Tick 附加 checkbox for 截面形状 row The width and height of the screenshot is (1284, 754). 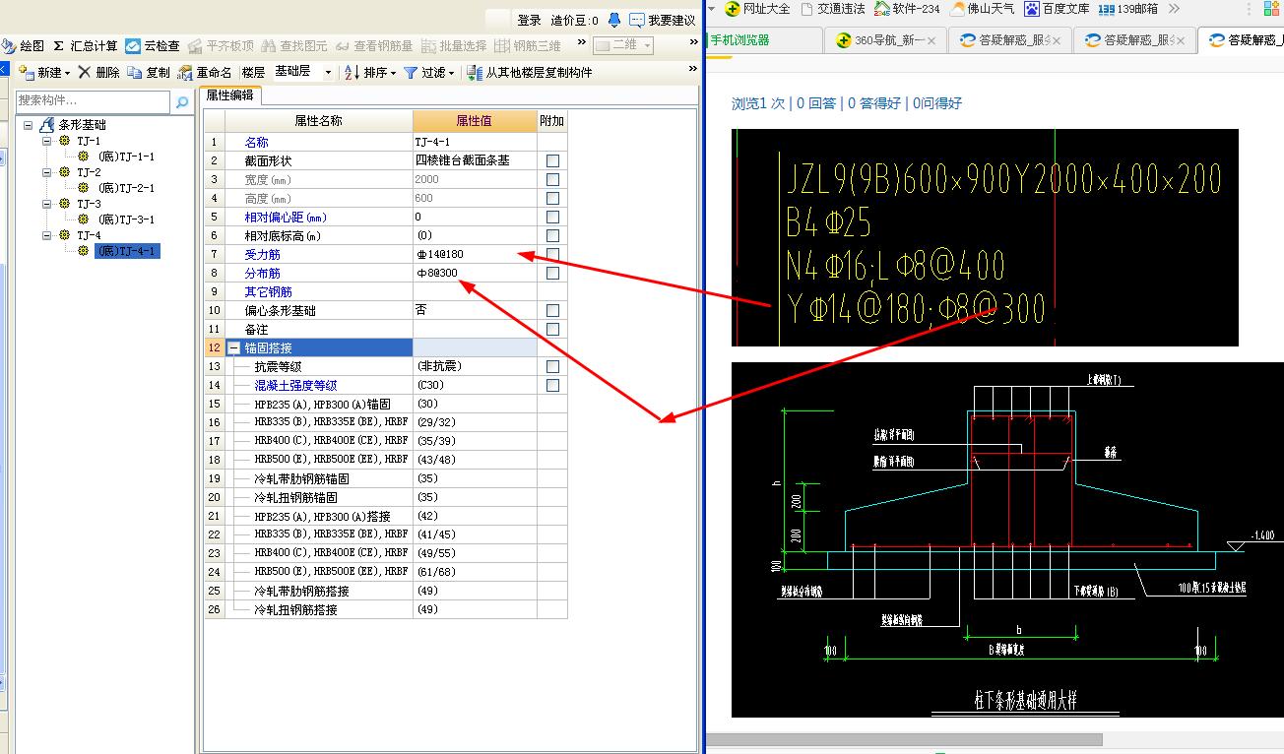pos(552,160)
